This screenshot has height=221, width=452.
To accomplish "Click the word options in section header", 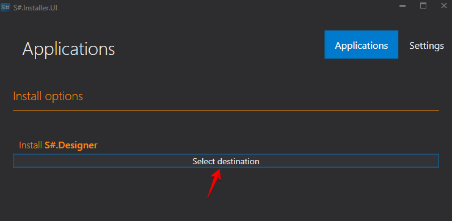I will point(64,97).
